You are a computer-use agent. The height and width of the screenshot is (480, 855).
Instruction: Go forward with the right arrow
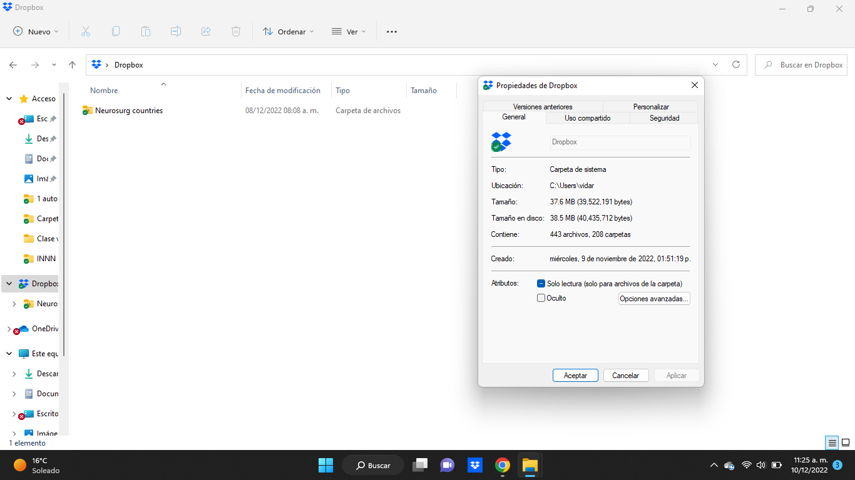pyautogui.click(x=35, y=65)
